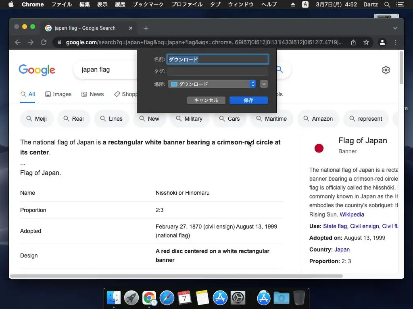Open the Downloads folder in Dock
Screen dimensions: 413x309
click(281, 298)
